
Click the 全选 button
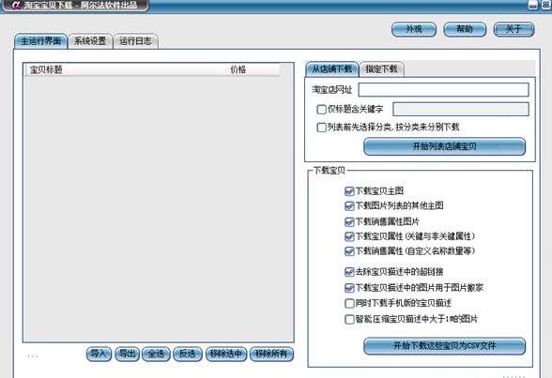tap(156, 354)
